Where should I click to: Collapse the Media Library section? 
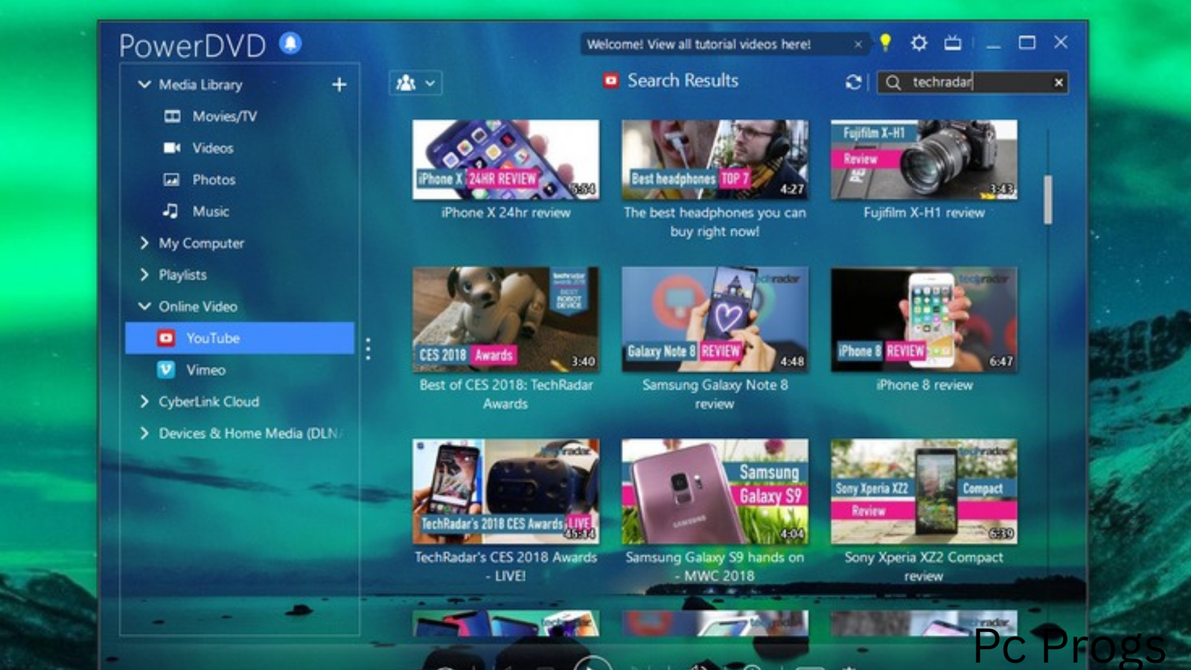(144, 85)
